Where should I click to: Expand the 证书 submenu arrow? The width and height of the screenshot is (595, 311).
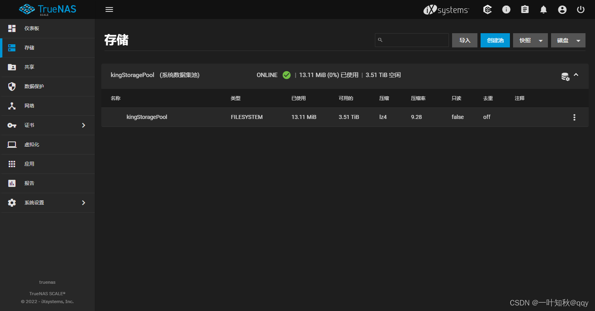[84, 125]
